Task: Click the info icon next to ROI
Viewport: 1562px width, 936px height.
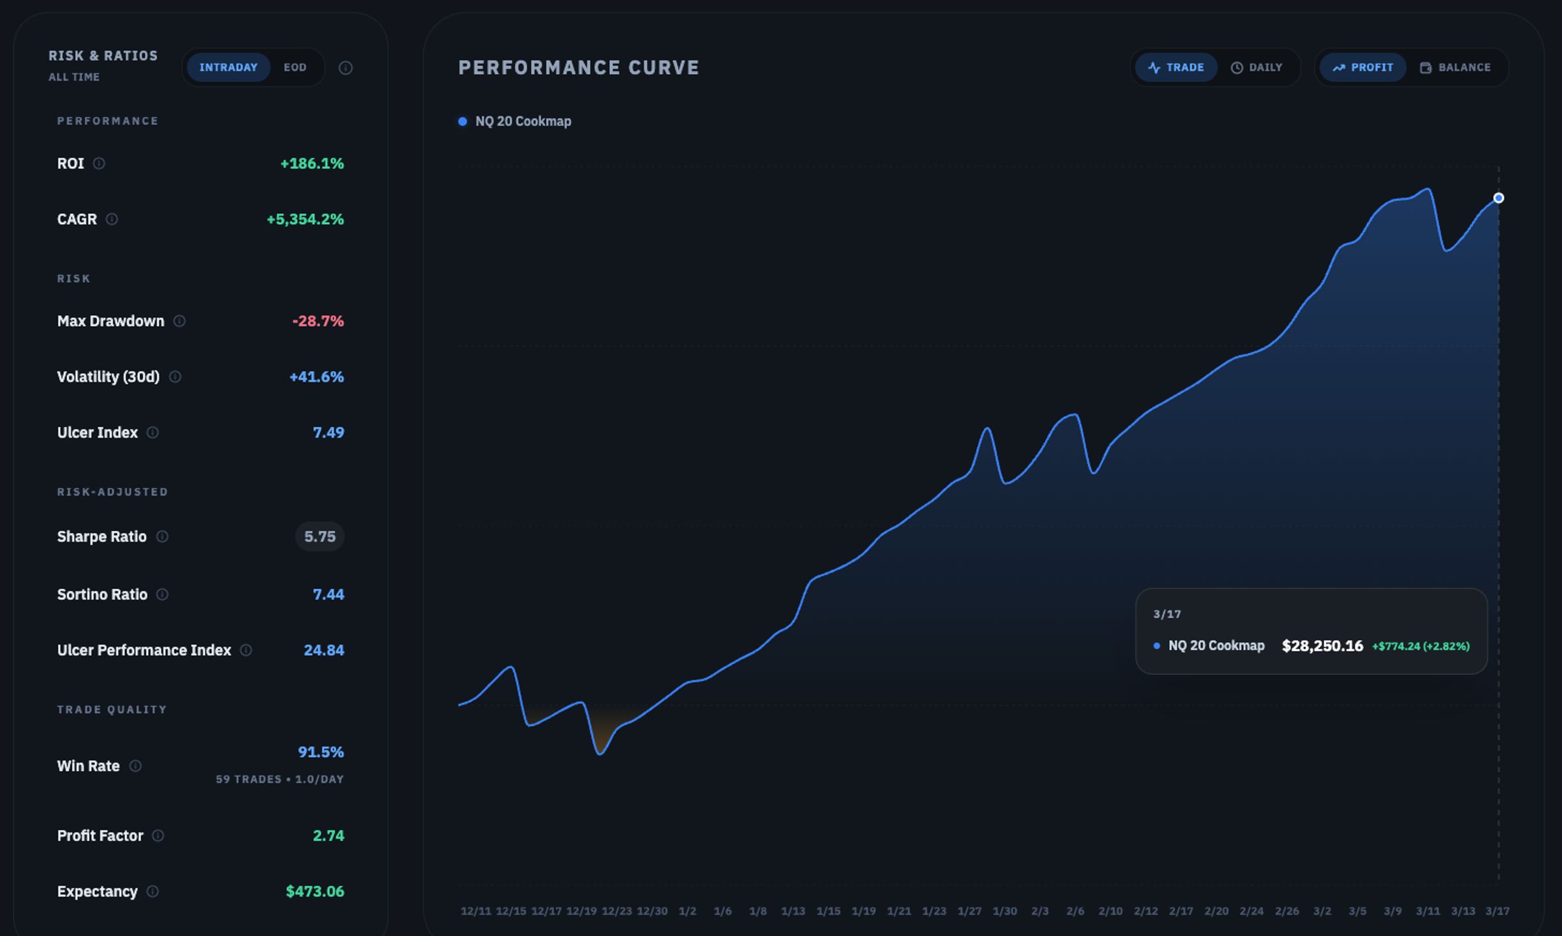Action: pyautogui.click(x=99, y=163)
